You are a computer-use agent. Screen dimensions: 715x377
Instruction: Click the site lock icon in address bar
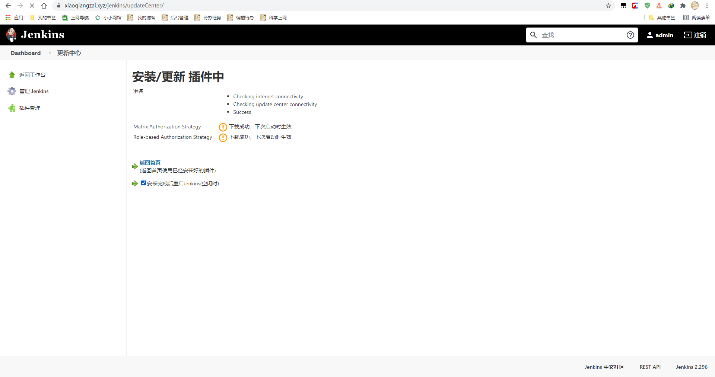pyautogui.click(x=58, y=6)
